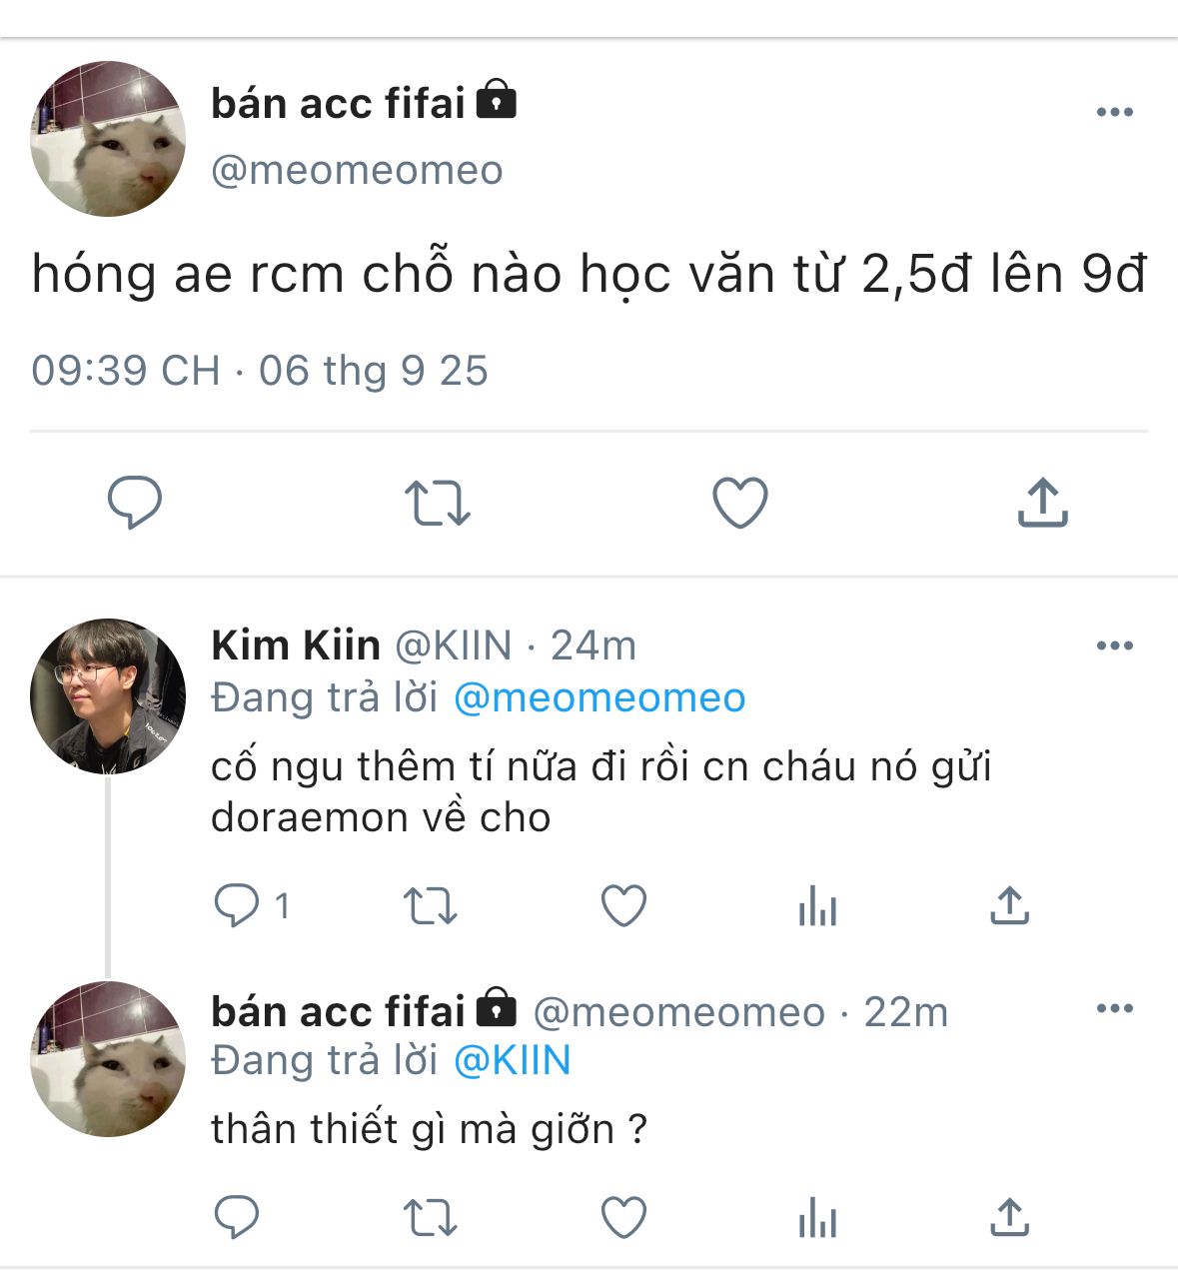View analytics for Kim Kiin's reply
This screenshot has height=1277, width=1178.
(x=817, y=906)
